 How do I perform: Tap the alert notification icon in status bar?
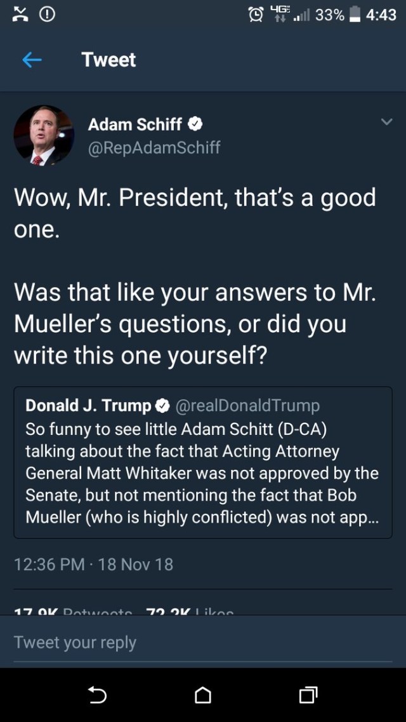click(x=48, y=15)
